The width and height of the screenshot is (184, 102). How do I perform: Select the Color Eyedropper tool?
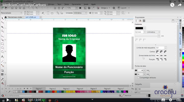[2, 79]
